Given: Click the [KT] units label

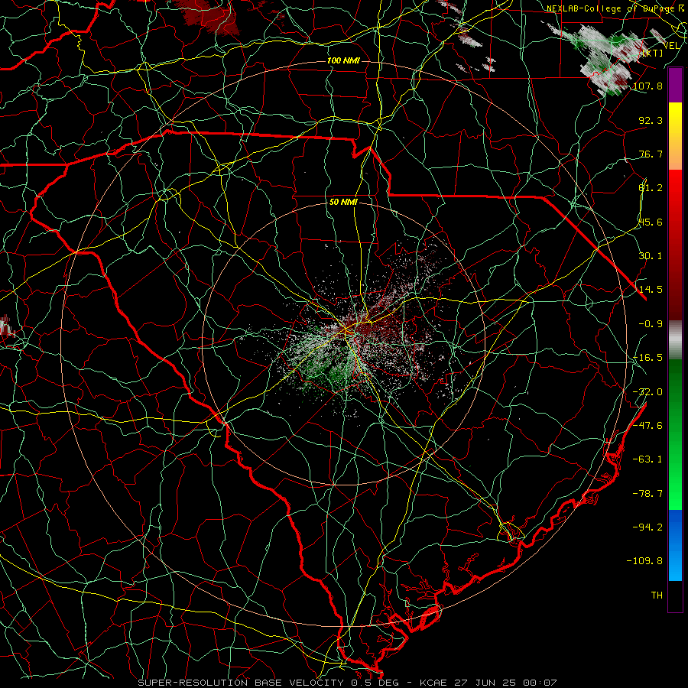Looking at the screenshot, I should (x=653, y=53).
